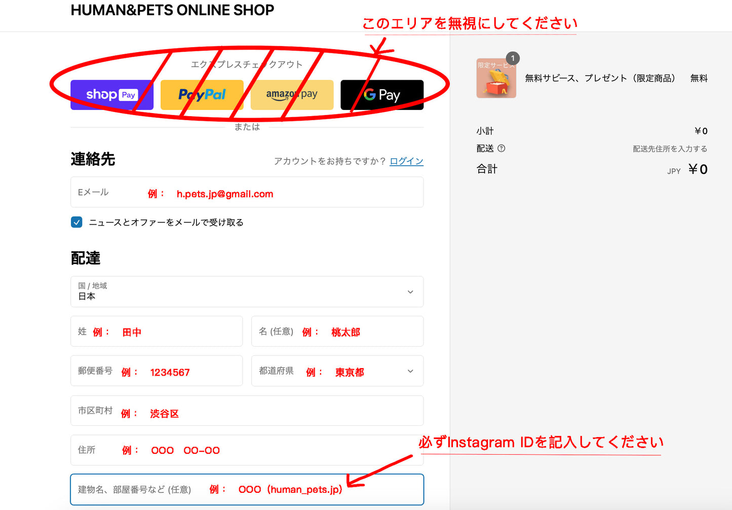Viewport: 732px width, 510px height.
Task: Click the 建物名、部屋番号など (任意) field
Action: click(x=247, y=490)
